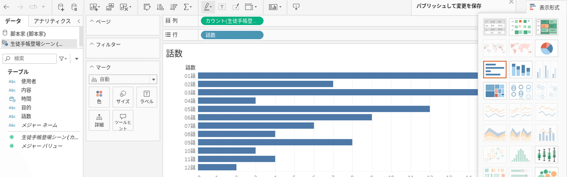
Task: Select 生徒手帳登場シーン(カ... measure field
Action: pos(50,137)
